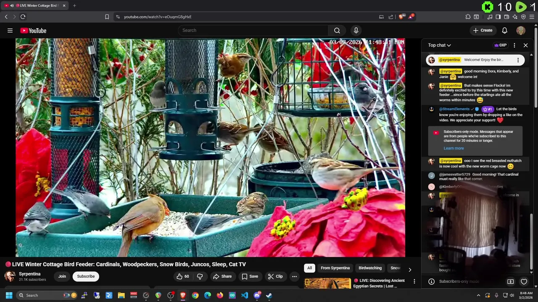
Task: Join the Syrpentina channel membership
Action: [x=62, y=276]
